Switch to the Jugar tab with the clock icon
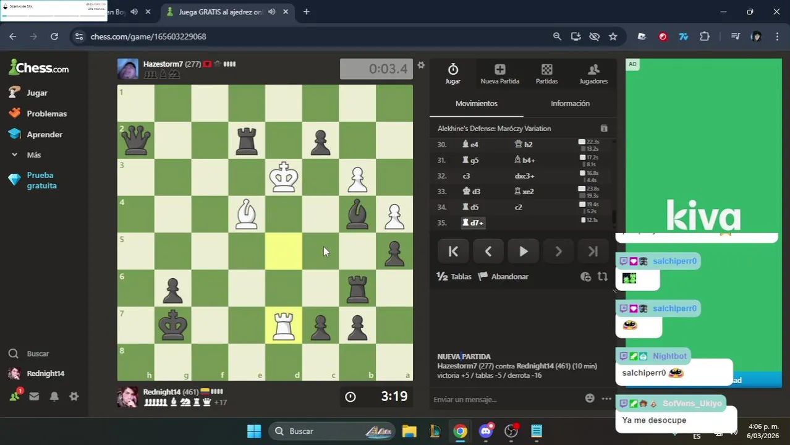 [x=453, y=74]
